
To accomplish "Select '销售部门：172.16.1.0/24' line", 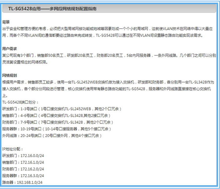I will tap(23, 162).
